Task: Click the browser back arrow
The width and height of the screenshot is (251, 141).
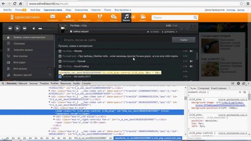Action: pos(4,4)
